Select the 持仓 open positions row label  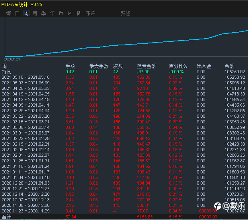pos(6,72)
